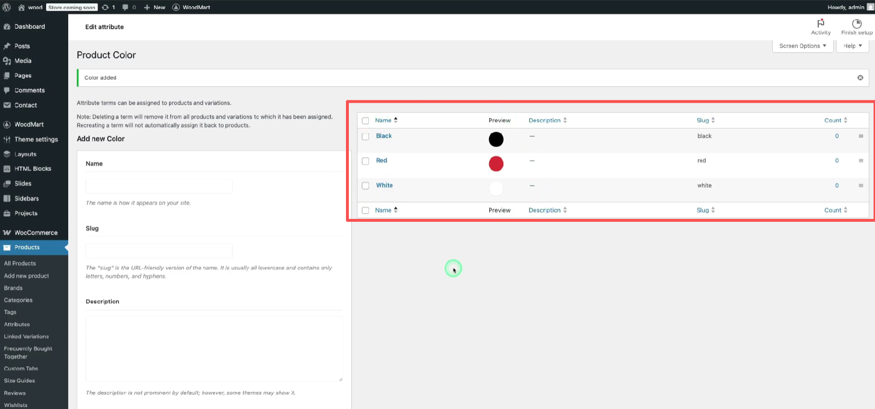Sort by Count in table header
The height and width of the screenshot is (409, 875).
coord(836,120)
